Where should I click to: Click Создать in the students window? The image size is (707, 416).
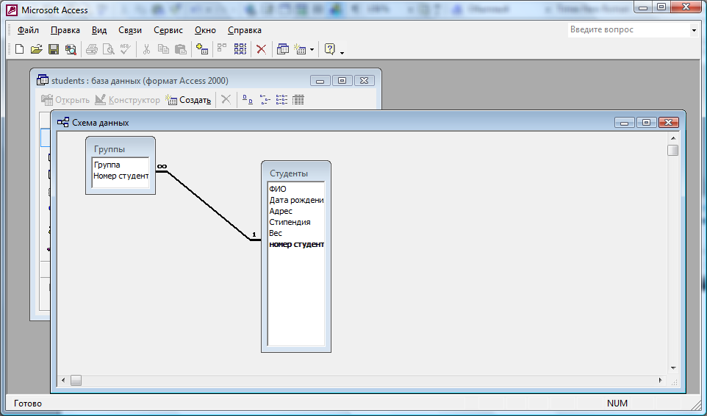coord(188,100)
